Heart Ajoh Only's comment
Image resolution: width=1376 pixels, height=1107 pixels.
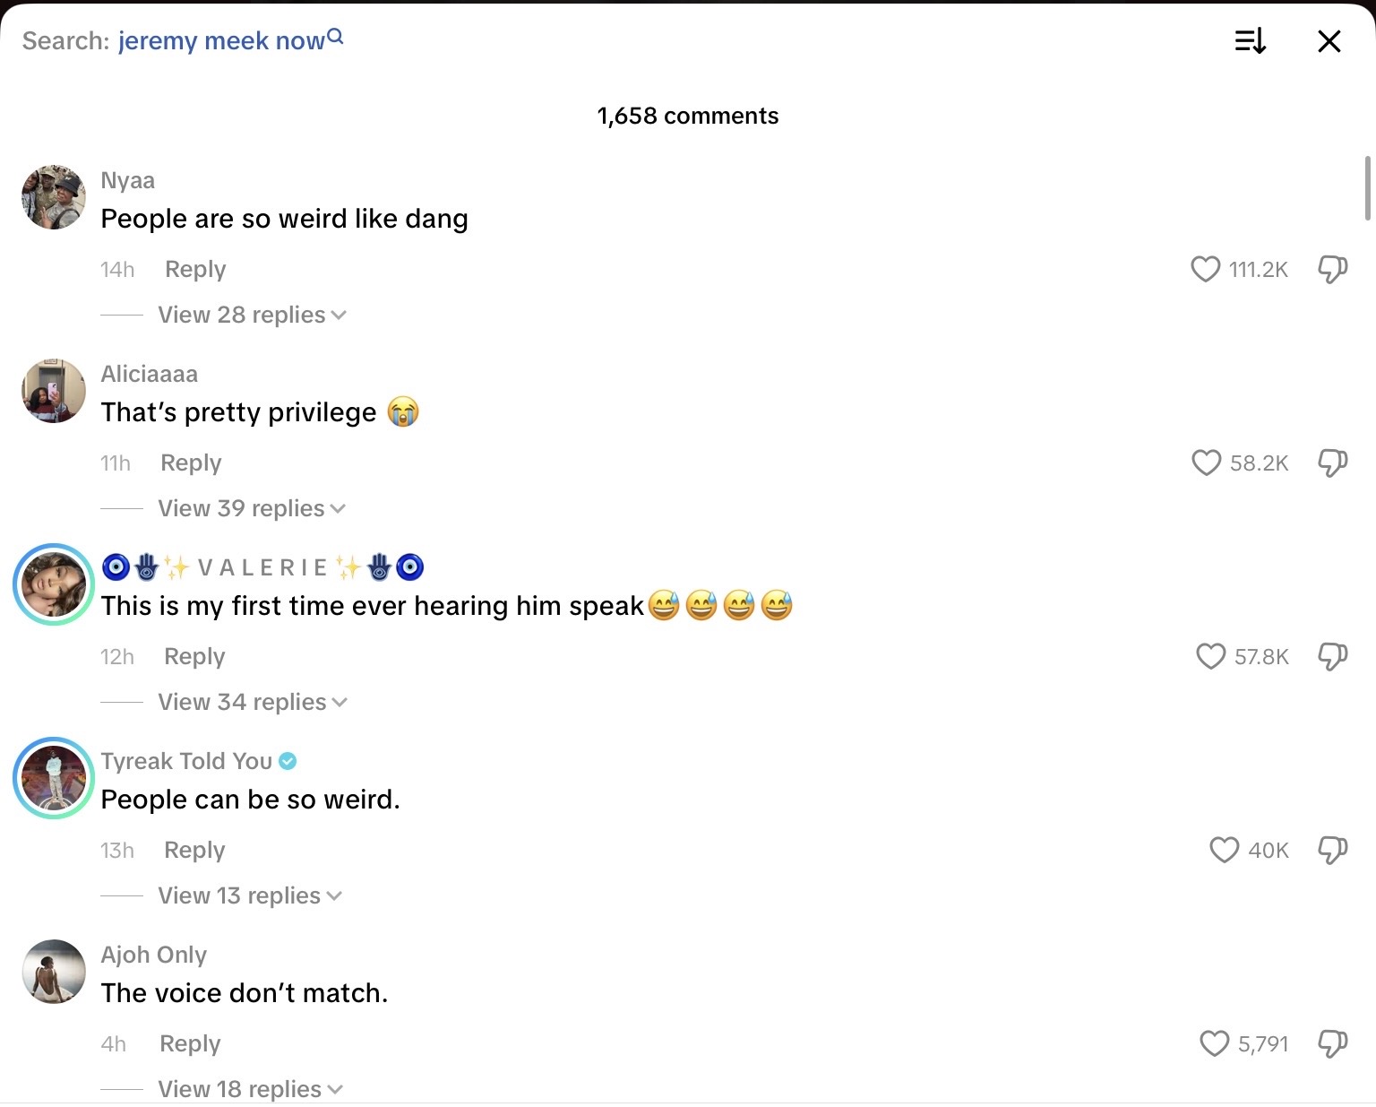pos(1214,1043)
